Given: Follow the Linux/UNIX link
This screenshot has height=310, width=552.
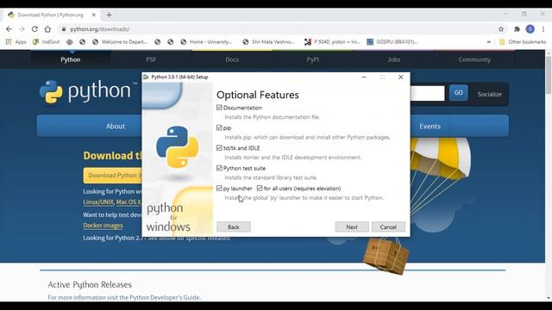Looking at the screenshot, I should [98, 202].
